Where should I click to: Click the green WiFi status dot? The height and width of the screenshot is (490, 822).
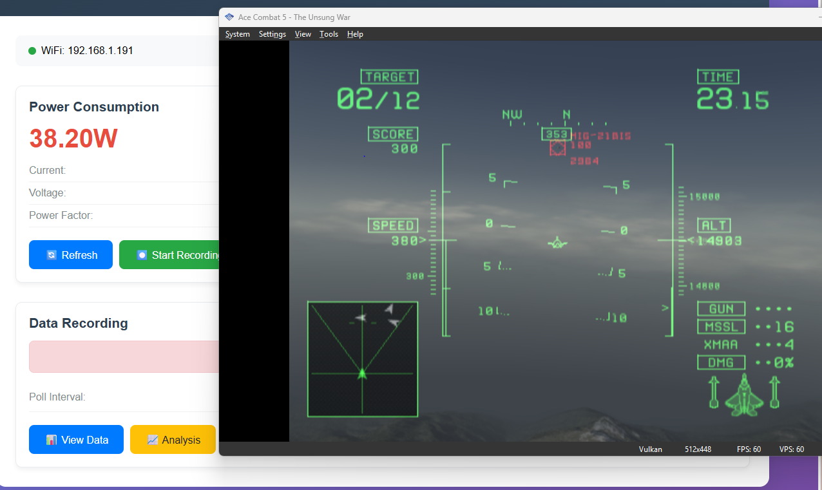click(x=32, y=51)
